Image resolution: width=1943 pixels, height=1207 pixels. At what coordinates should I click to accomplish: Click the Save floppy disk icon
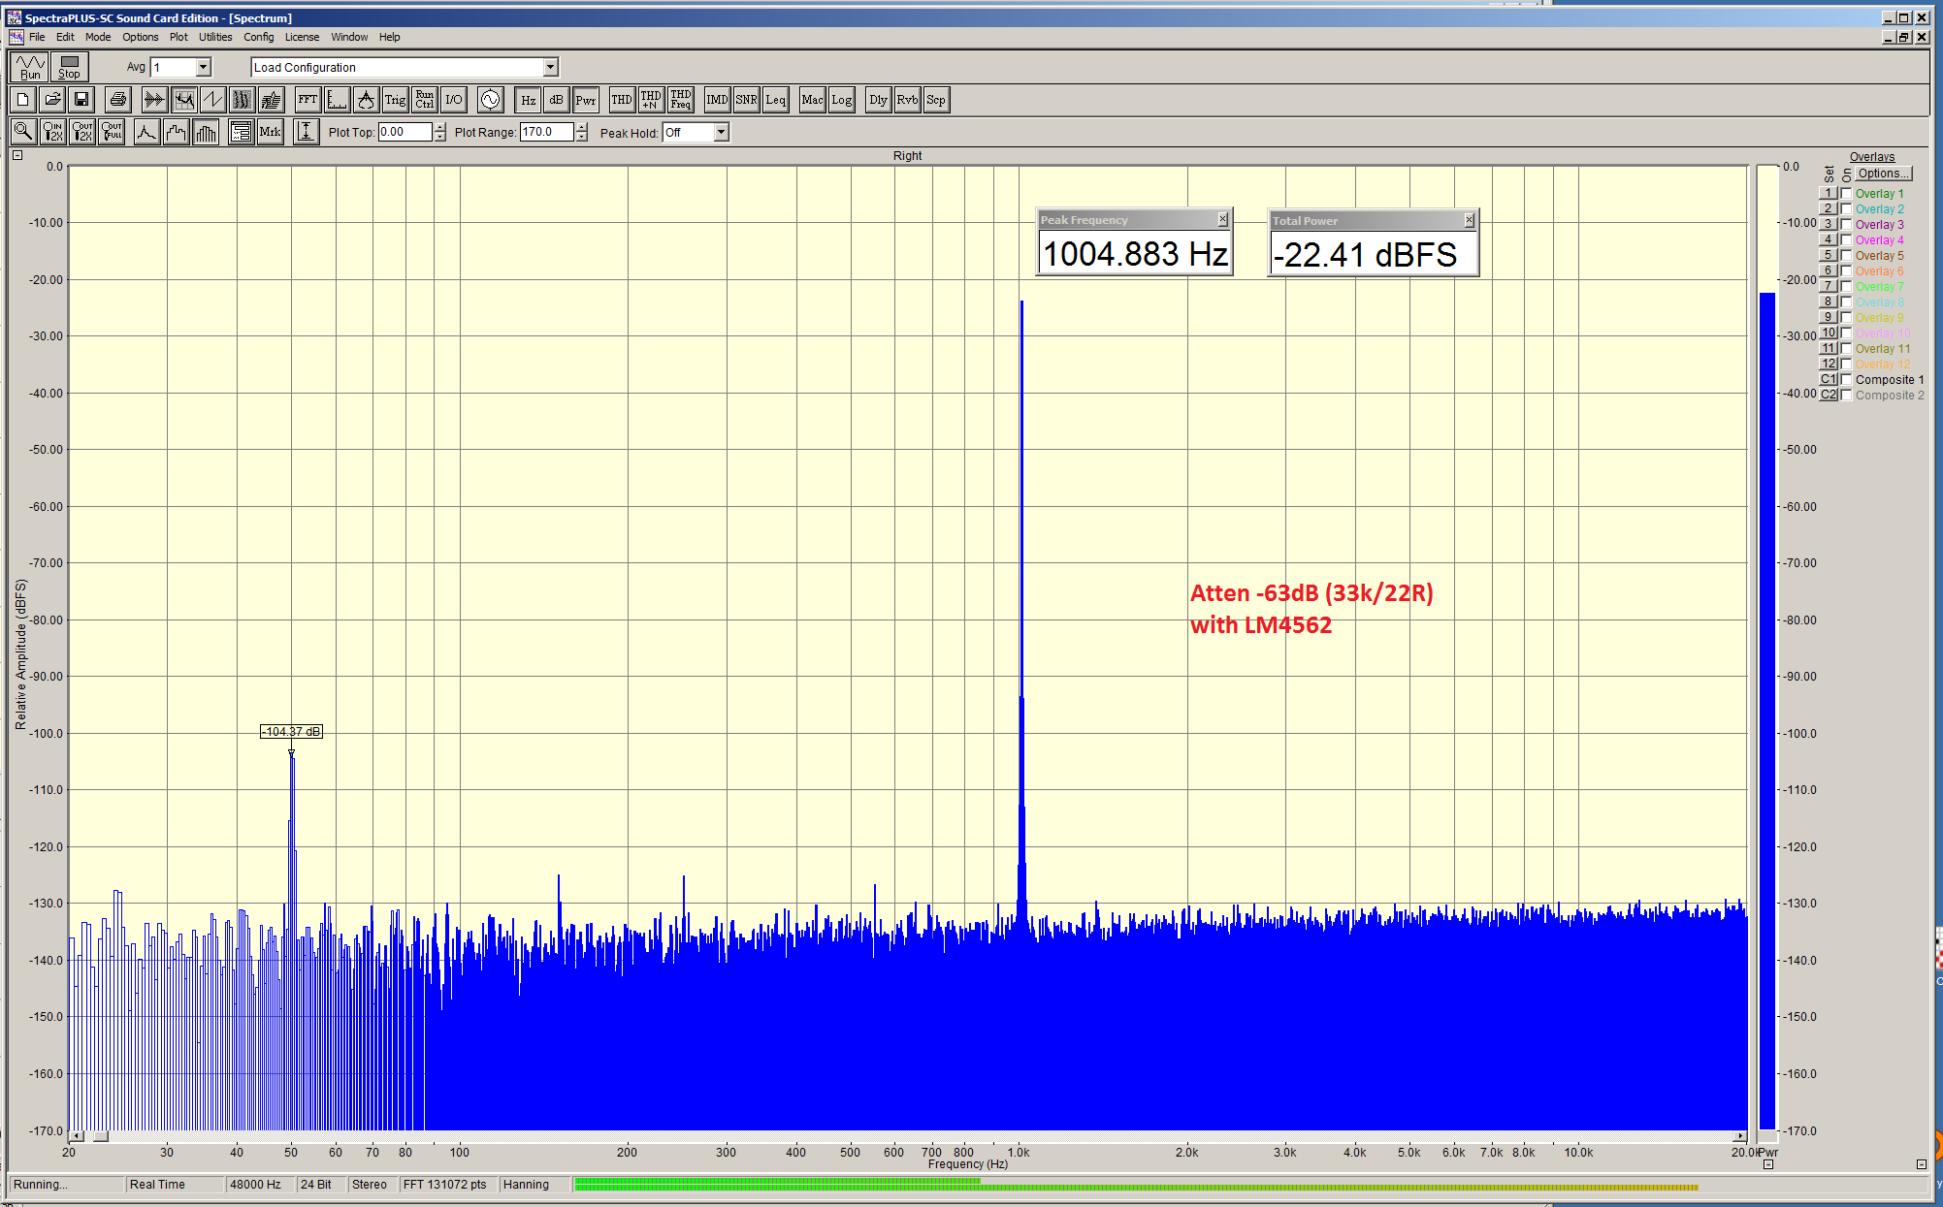81,100
